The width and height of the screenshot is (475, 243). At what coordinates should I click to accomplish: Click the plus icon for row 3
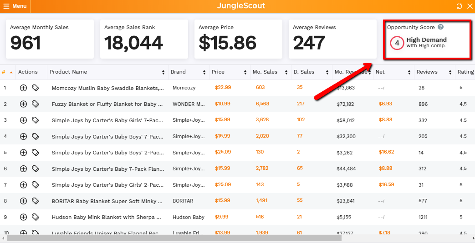coord(24,120)
